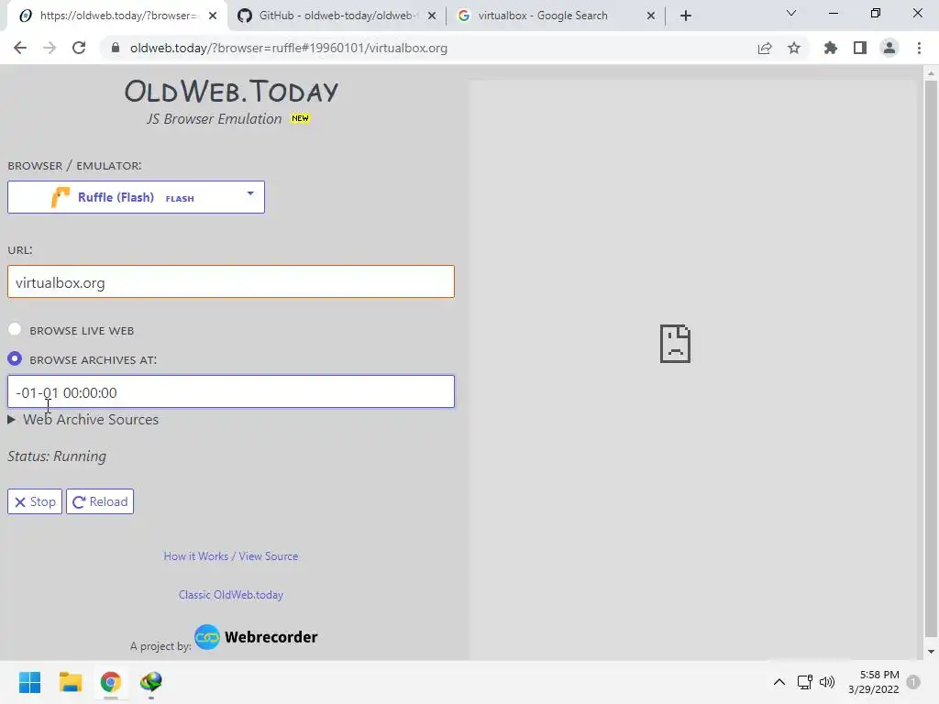
Task: Select the Browse Live Web radio button
Action: pos(15,329)
